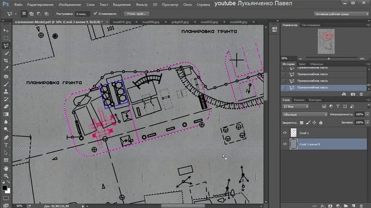
Task: Open the tool preset picker dropdown
Action: pos(16,14)
